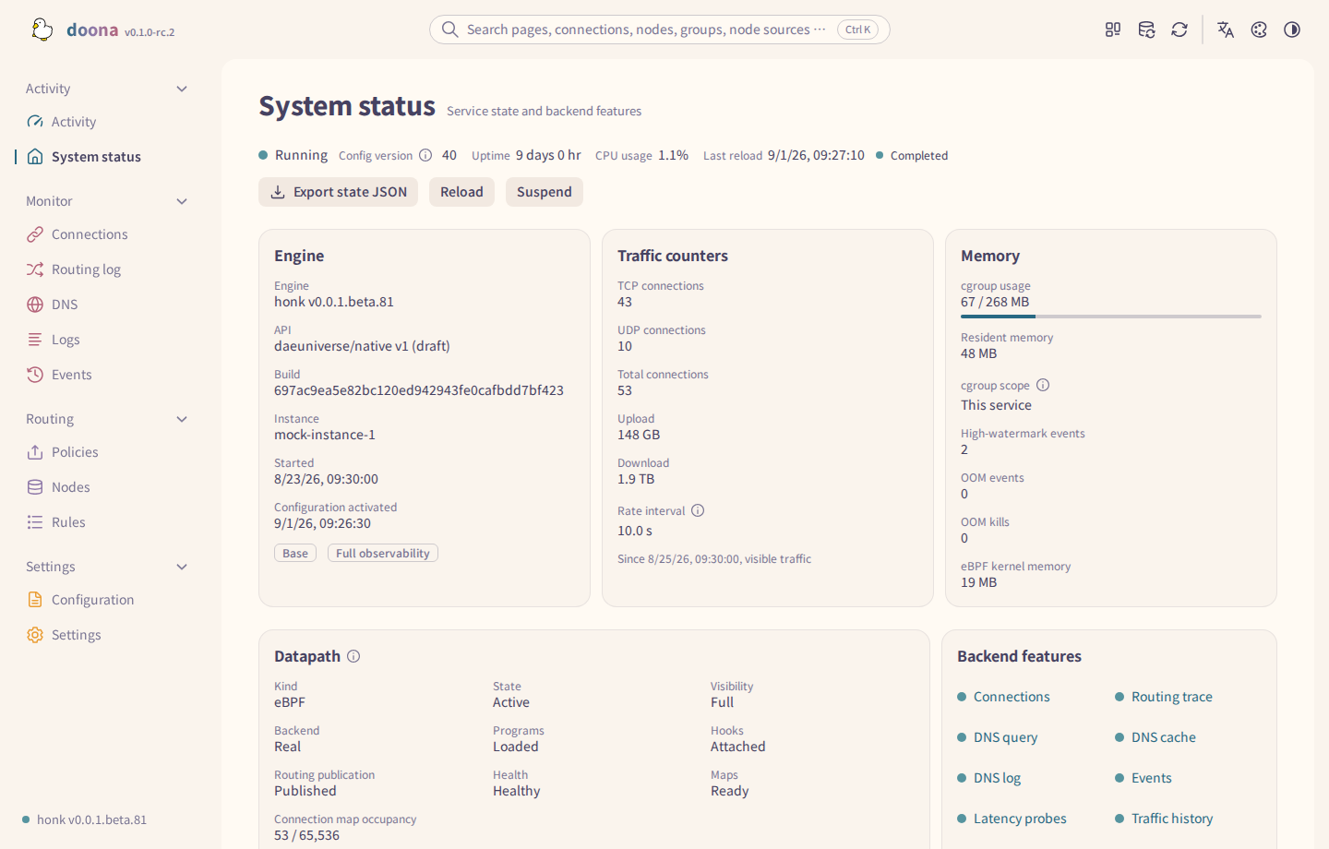Click the cgroup usage progress bar
The image size is (1329, 849).
tap(1110, 317)
